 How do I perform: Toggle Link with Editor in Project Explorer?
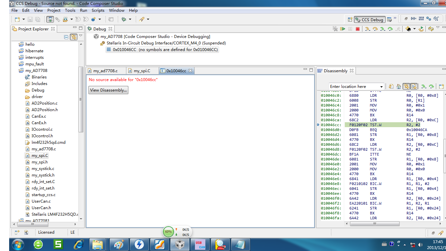74,37
